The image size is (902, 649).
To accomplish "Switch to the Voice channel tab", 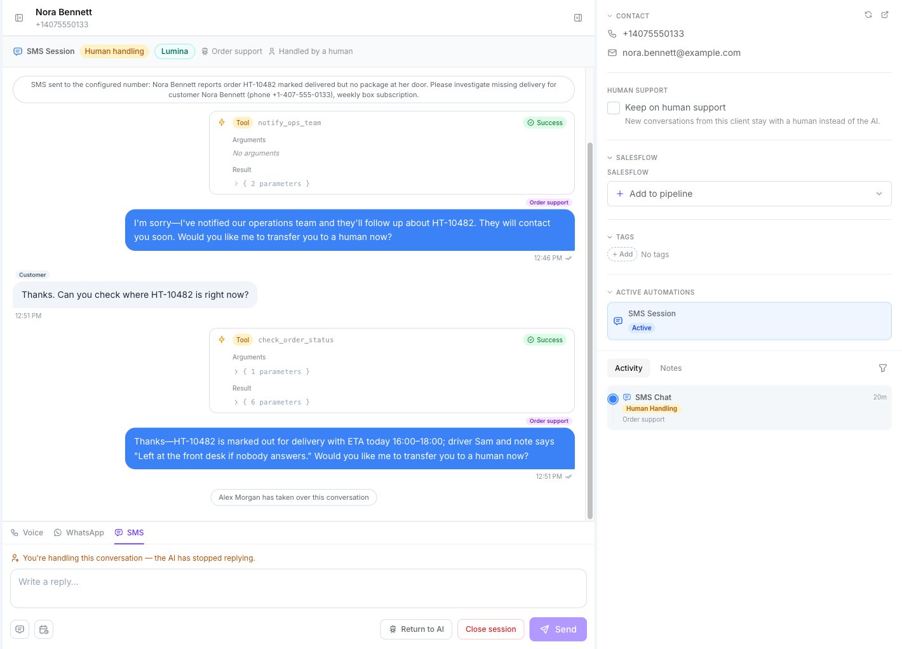I will pos(27,533).
